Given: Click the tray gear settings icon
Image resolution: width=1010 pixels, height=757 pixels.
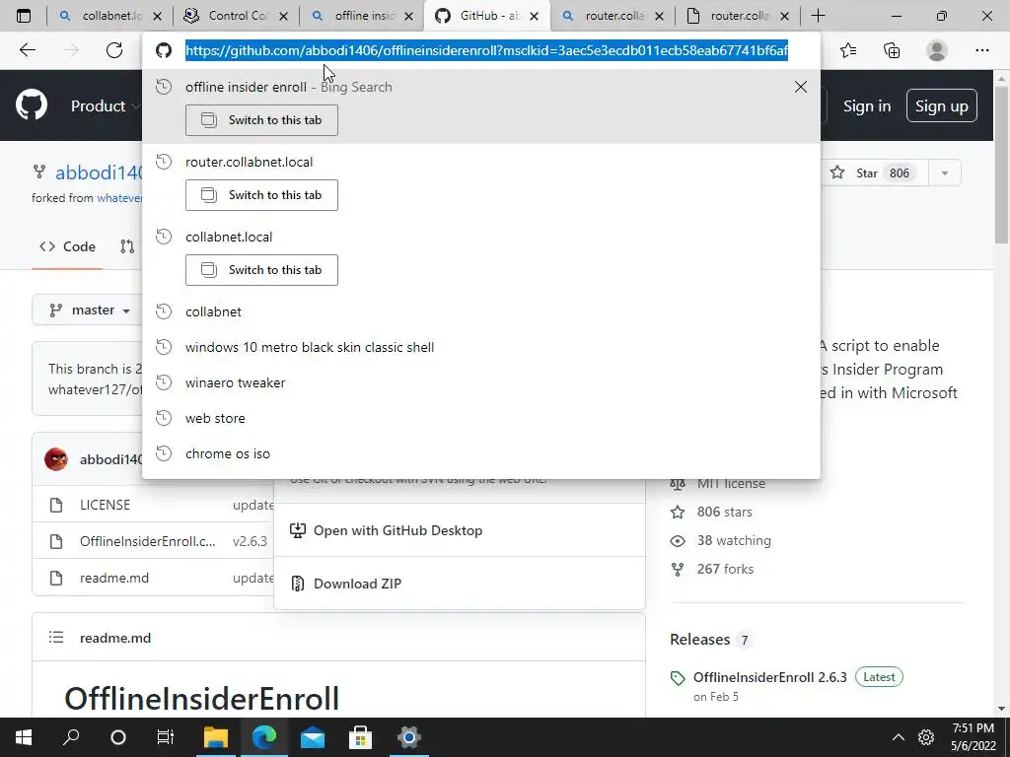Looking at the screenshot, I should (x=926, y=737).
